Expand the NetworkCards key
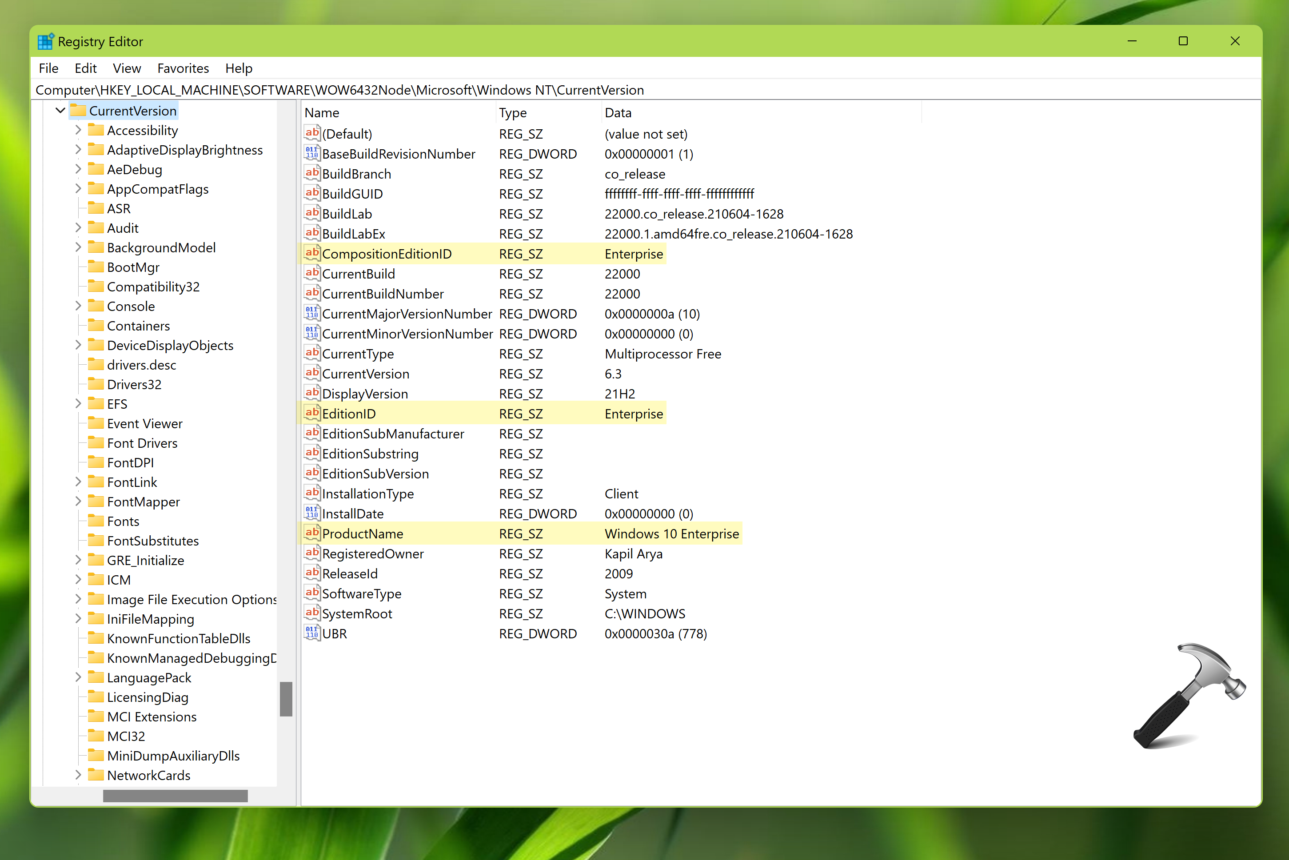 78,775
